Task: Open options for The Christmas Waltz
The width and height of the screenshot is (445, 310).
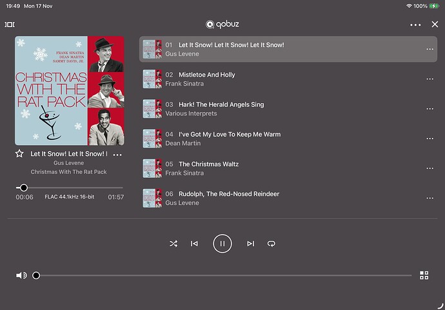Action: (430, 169)
